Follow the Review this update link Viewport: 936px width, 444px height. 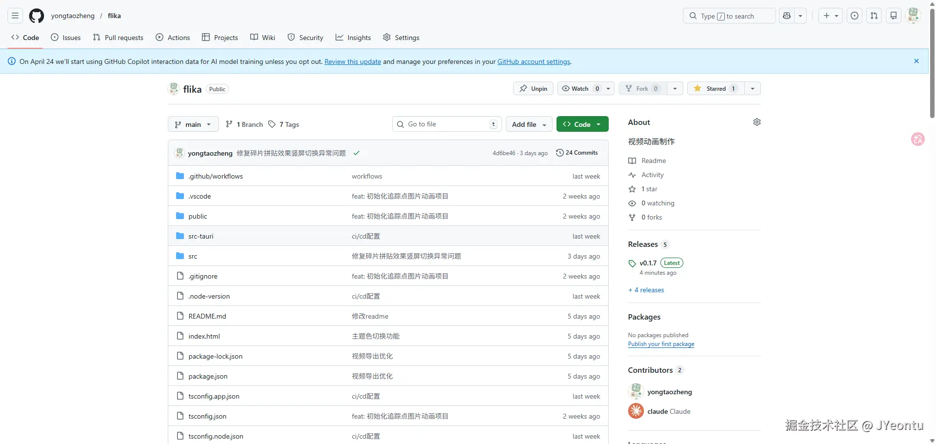coord(353,61)
